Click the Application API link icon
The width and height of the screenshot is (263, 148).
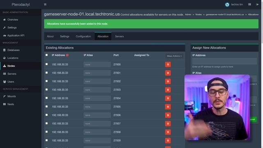[x=5, y=36]
